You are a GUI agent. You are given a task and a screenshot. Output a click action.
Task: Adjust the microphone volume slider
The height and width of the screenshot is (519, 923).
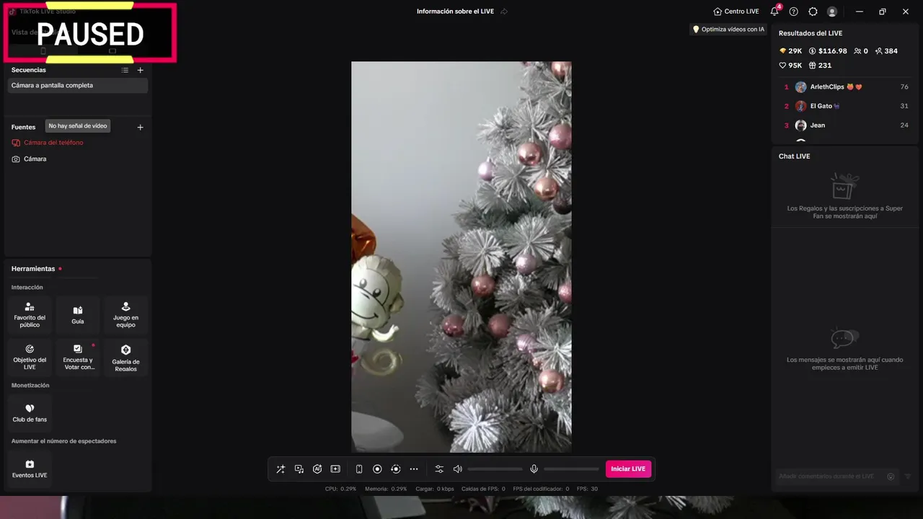[x=571, y=469]
